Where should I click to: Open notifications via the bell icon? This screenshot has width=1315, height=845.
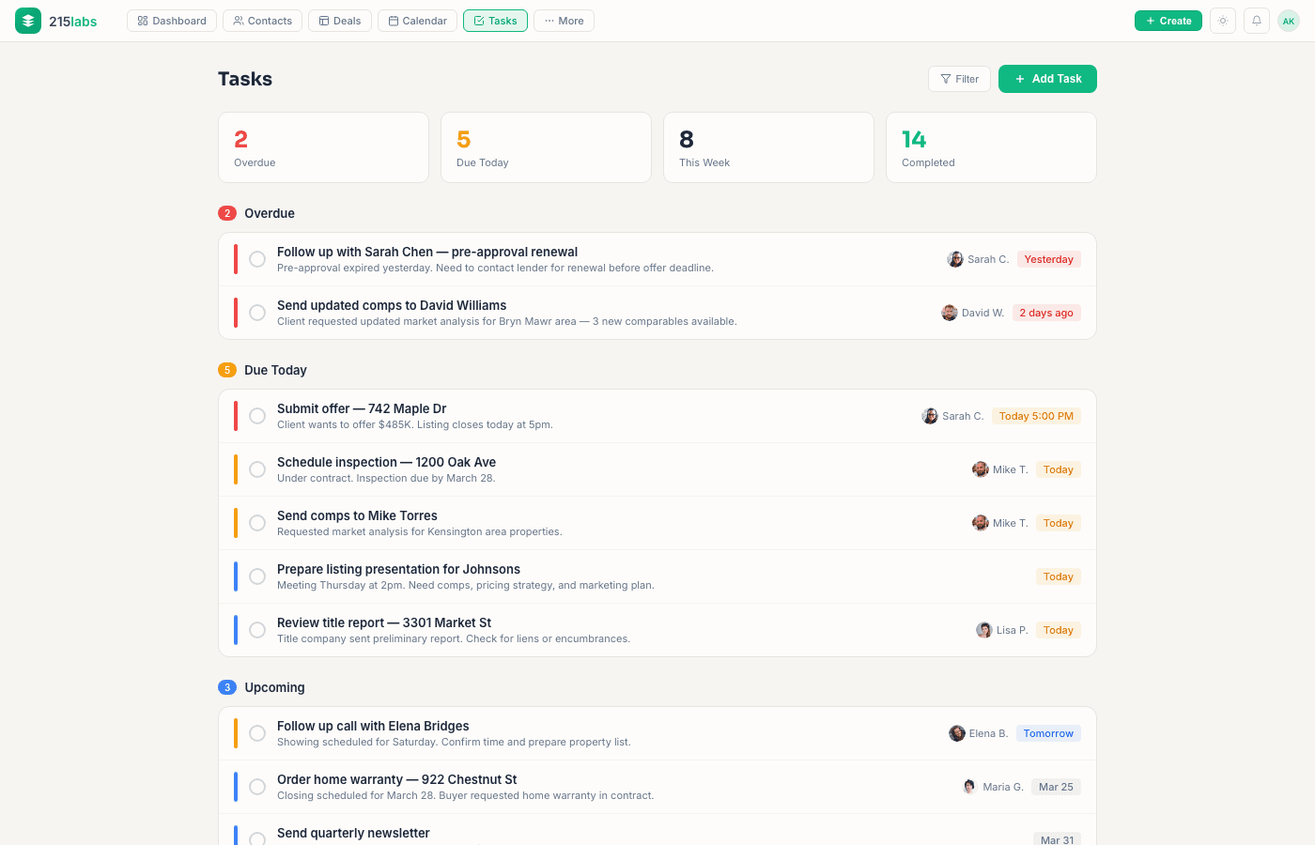point(1256,20)
